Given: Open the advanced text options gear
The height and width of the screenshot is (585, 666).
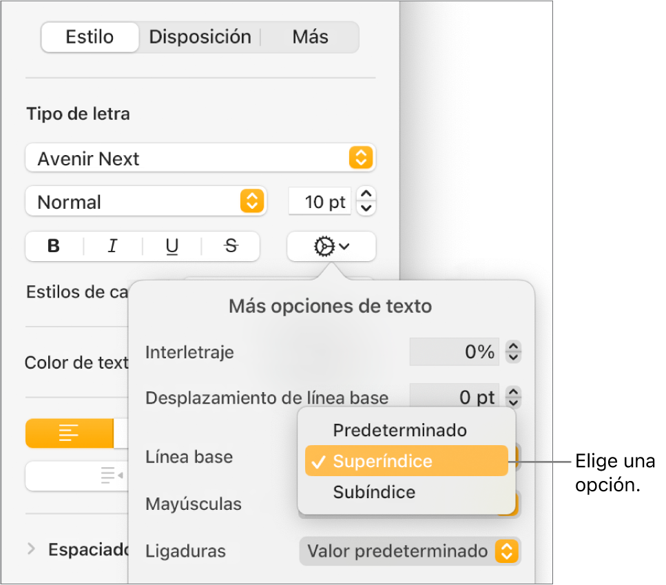Looking at the screenshot, I should pyautogui.click(x=331, y=246).
